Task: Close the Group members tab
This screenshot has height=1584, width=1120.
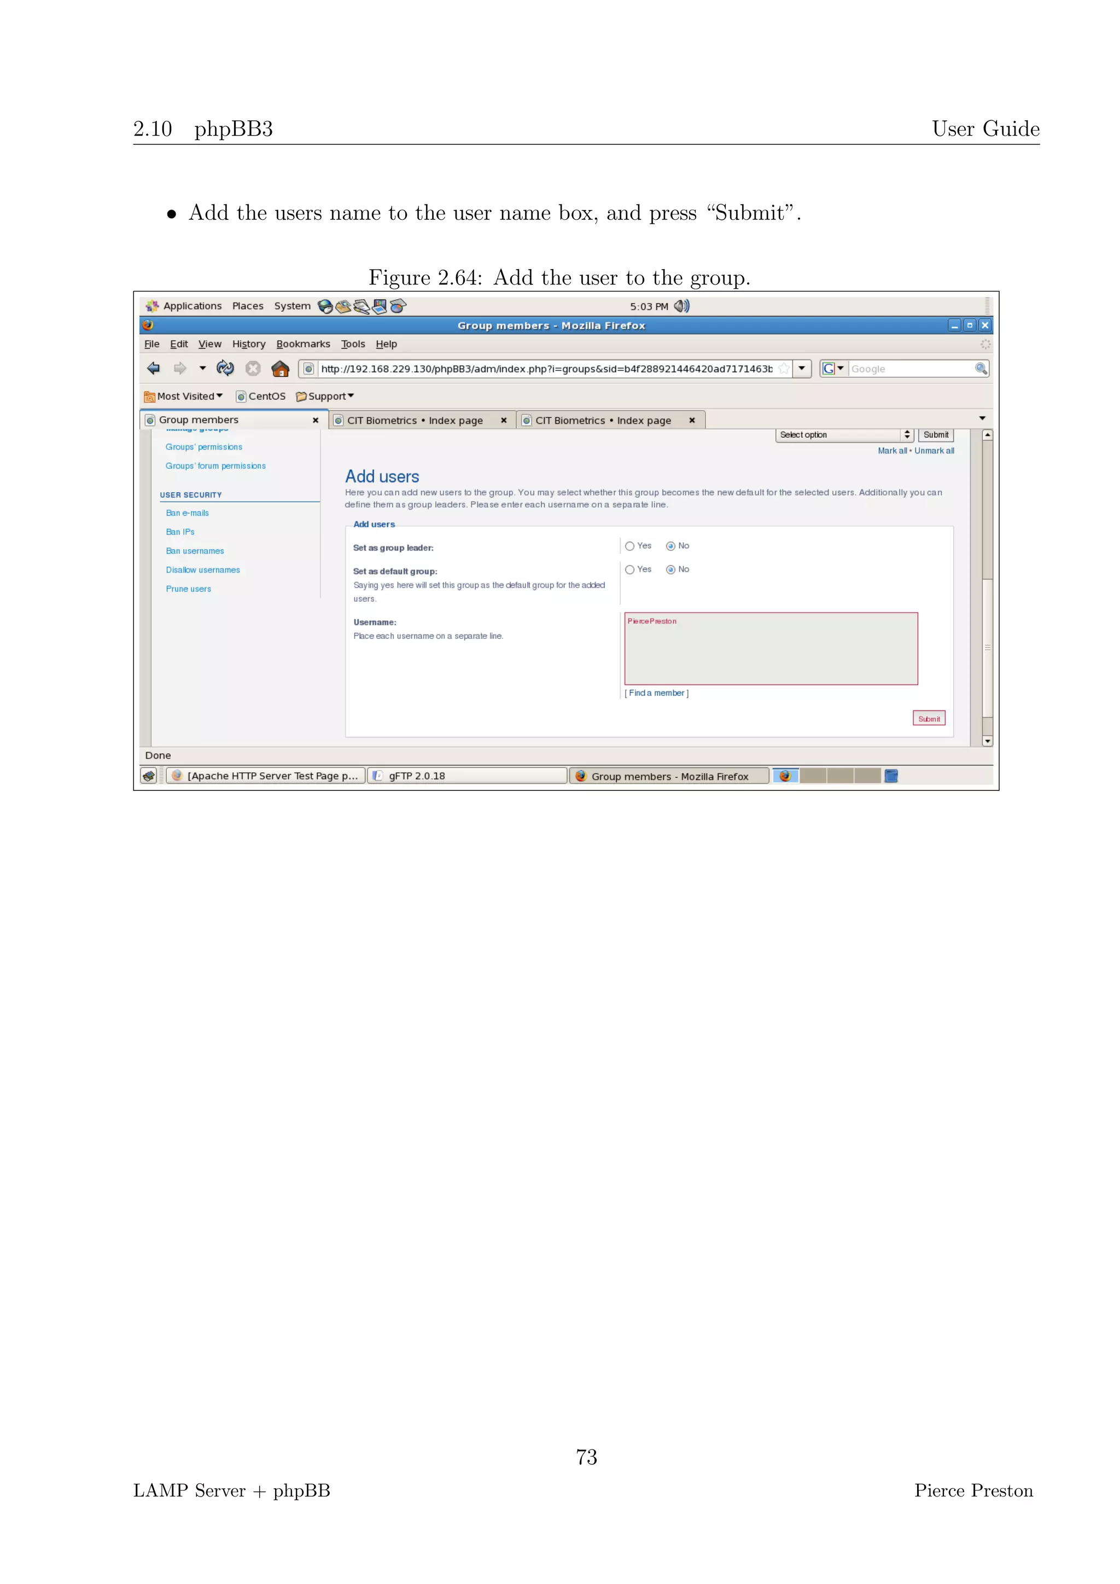Action: 315,420
